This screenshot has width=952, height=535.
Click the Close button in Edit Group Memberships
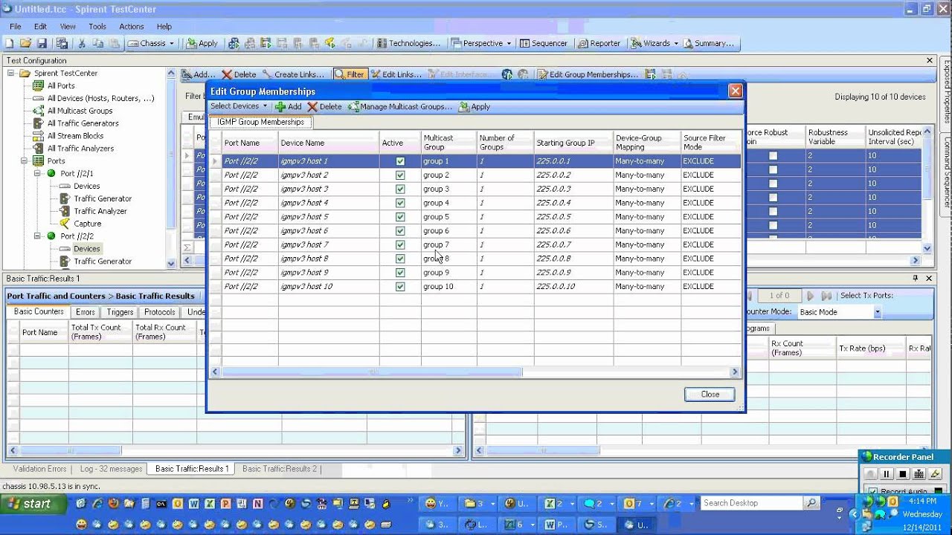[710, 395]
